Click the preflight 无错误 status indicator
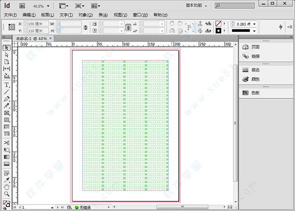Image resolution: width=295 pixels, height=211 pixels. point(83,208)
